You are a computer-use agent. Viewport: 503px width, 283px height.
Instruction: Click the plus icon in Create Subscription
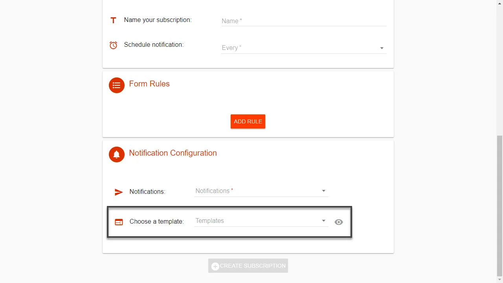point(215,266)
